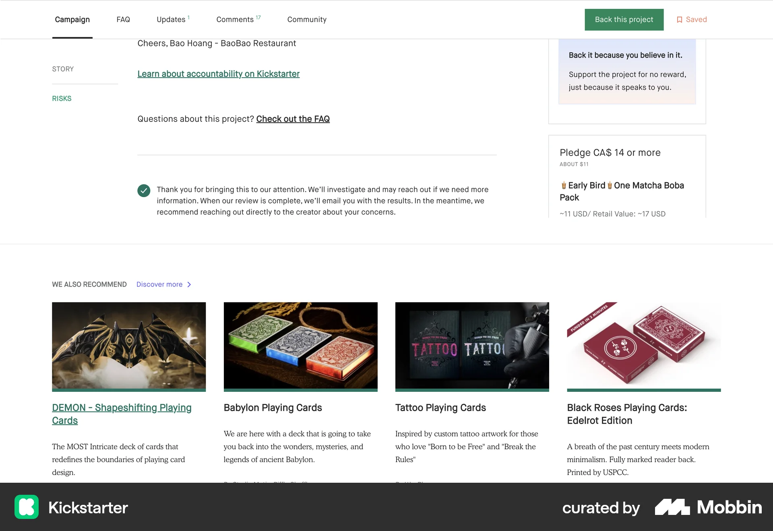Select the Campaign tab
This screenshot has height=531, width=773.
(x=72, y=19)
